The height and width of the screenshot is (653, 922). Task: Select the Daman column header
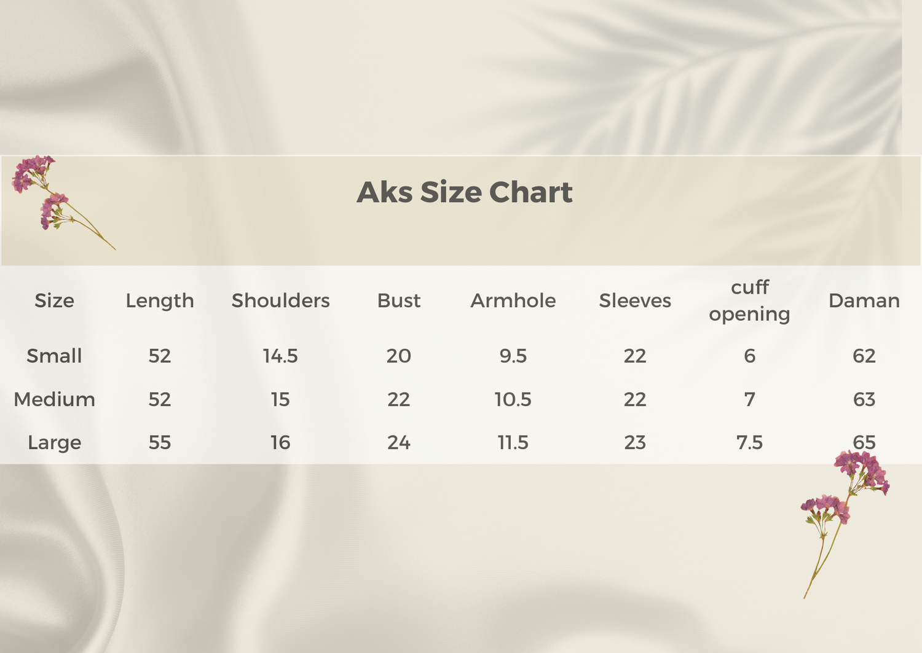[864, 300]
